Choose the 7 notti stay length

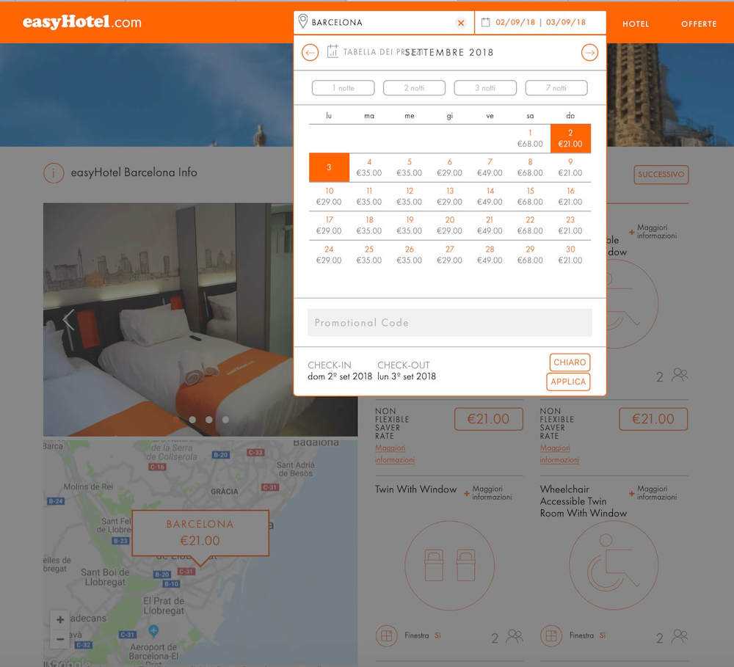(x=556, y=88)
